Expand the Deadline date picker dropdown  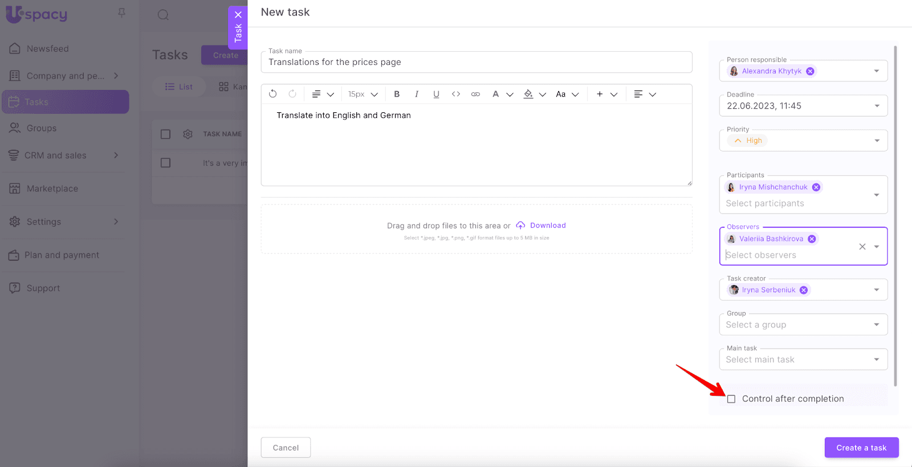point(877,106)
